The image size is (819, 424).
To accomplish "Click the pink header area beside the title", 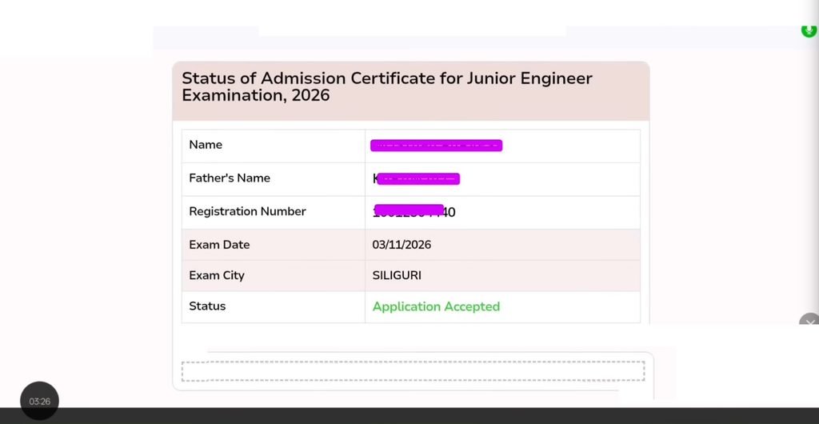I will click(x=621, y=91).
